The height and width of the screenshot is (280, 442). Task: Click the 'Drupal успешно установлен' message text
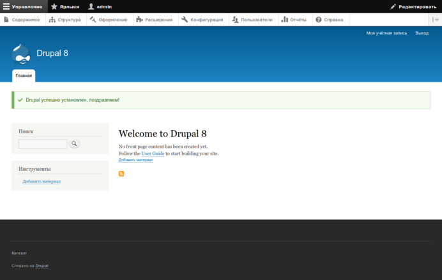(x=72, y=100)
